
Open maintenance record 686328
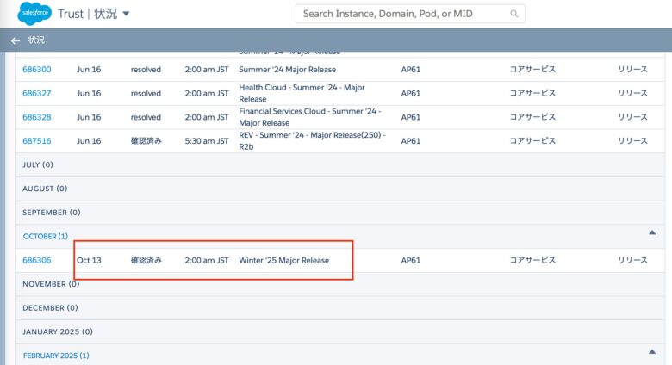[x=37, y=117]
